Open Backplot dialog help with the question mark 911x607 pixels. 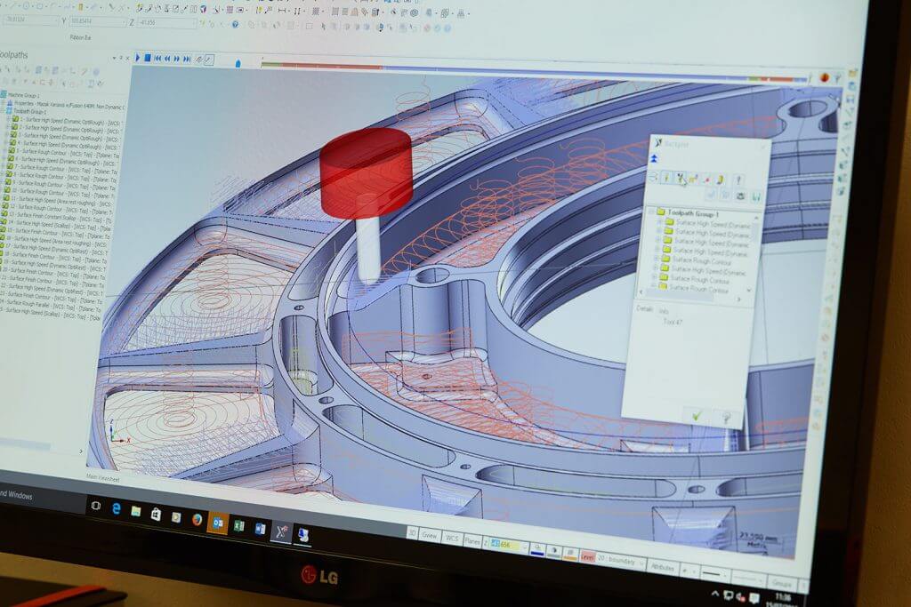pyautogui.click(x=725, y=417)
